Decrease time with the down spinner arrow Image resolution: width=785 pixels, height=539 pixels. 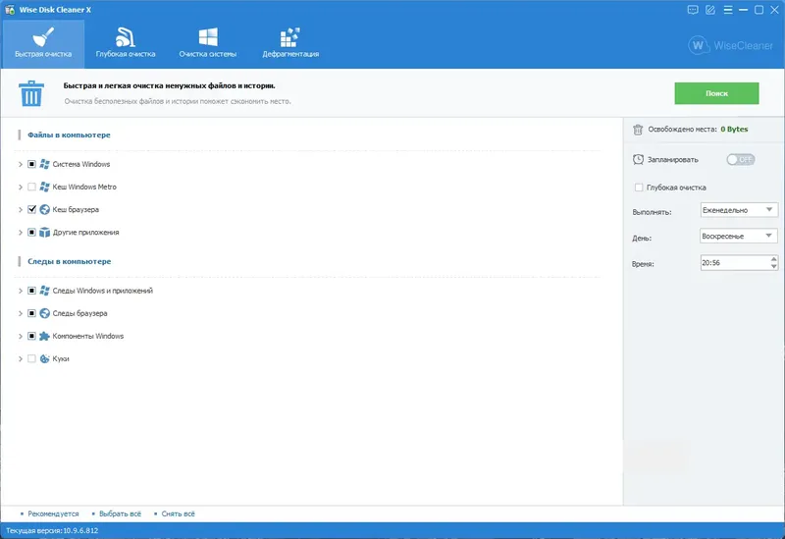[x=774, y=266]
